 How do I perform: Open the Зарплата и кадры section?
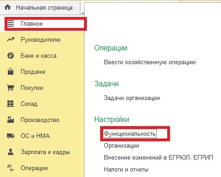click(x=45, y=152)
